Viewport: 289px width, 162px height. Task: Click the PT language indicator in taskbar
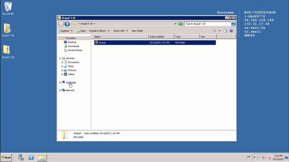point(249,157)
